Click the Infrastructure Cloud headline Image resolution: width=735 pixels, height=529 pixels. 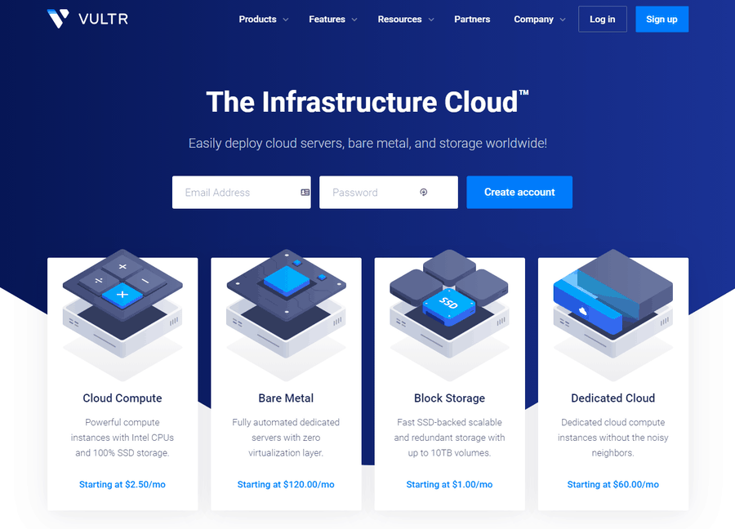367,102
